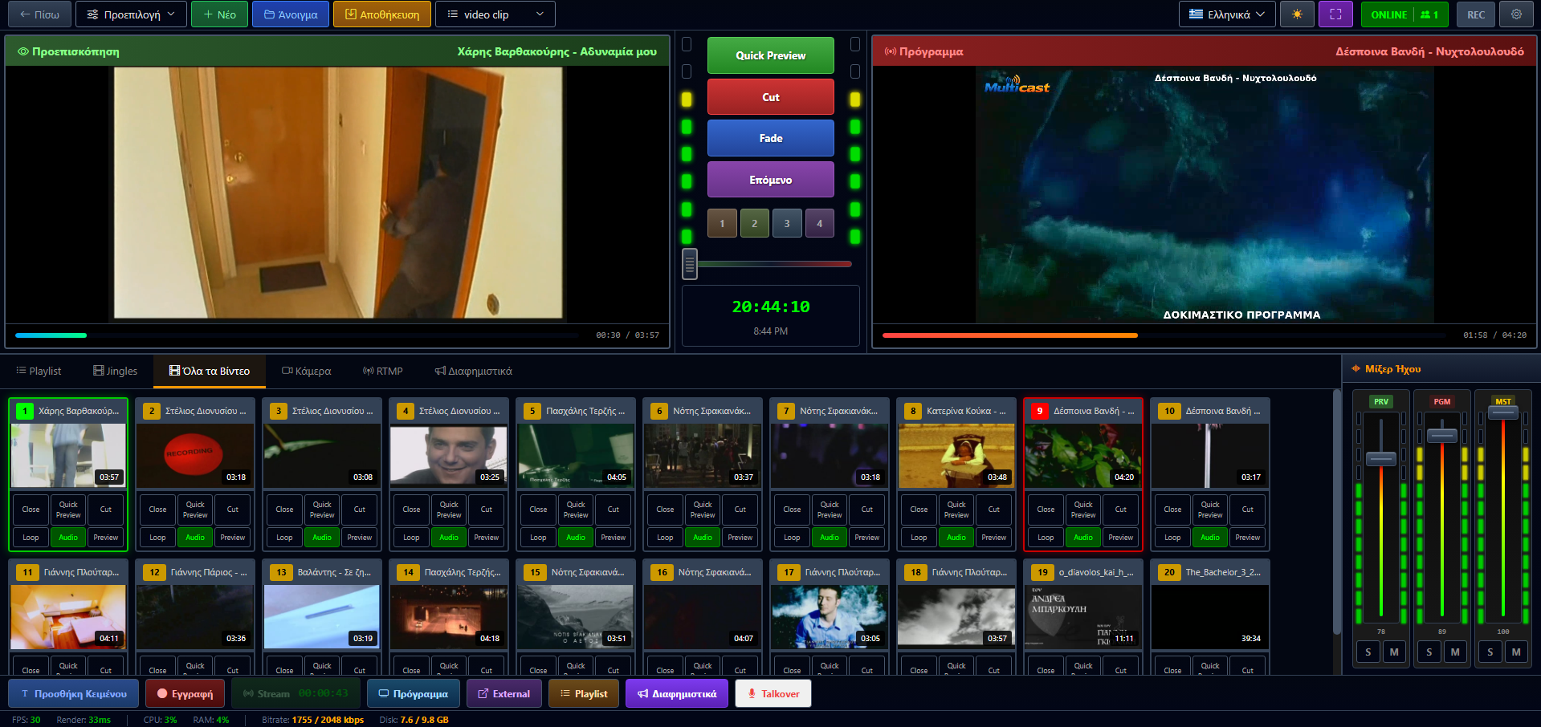Click the REC recording icon
1541x727 pixels.
[1476, 14]
